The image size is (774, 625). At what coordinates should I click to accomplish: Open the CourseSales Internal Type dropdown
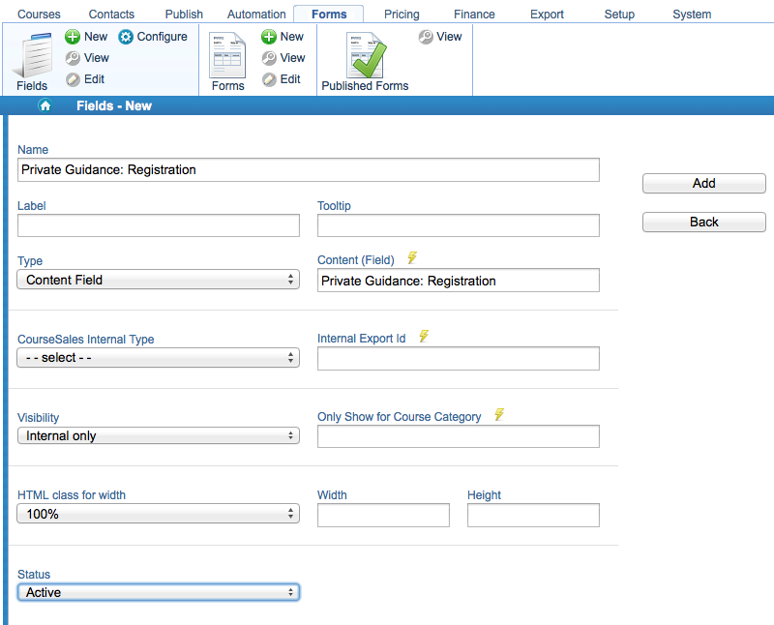(x=159, y=357)
